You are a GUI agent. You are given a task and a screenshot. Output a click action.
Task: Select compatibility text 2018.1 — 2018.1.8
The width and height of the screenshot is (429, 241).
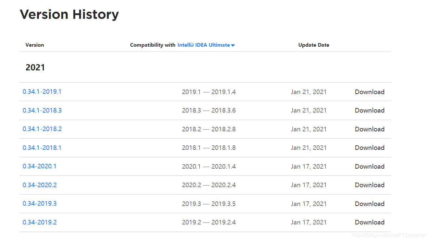point(209,148)
